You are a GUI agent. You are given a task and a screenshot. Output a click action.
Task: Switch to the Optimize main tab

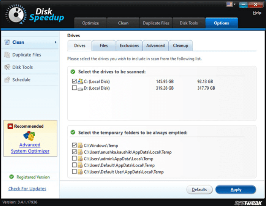click(90, 23)
